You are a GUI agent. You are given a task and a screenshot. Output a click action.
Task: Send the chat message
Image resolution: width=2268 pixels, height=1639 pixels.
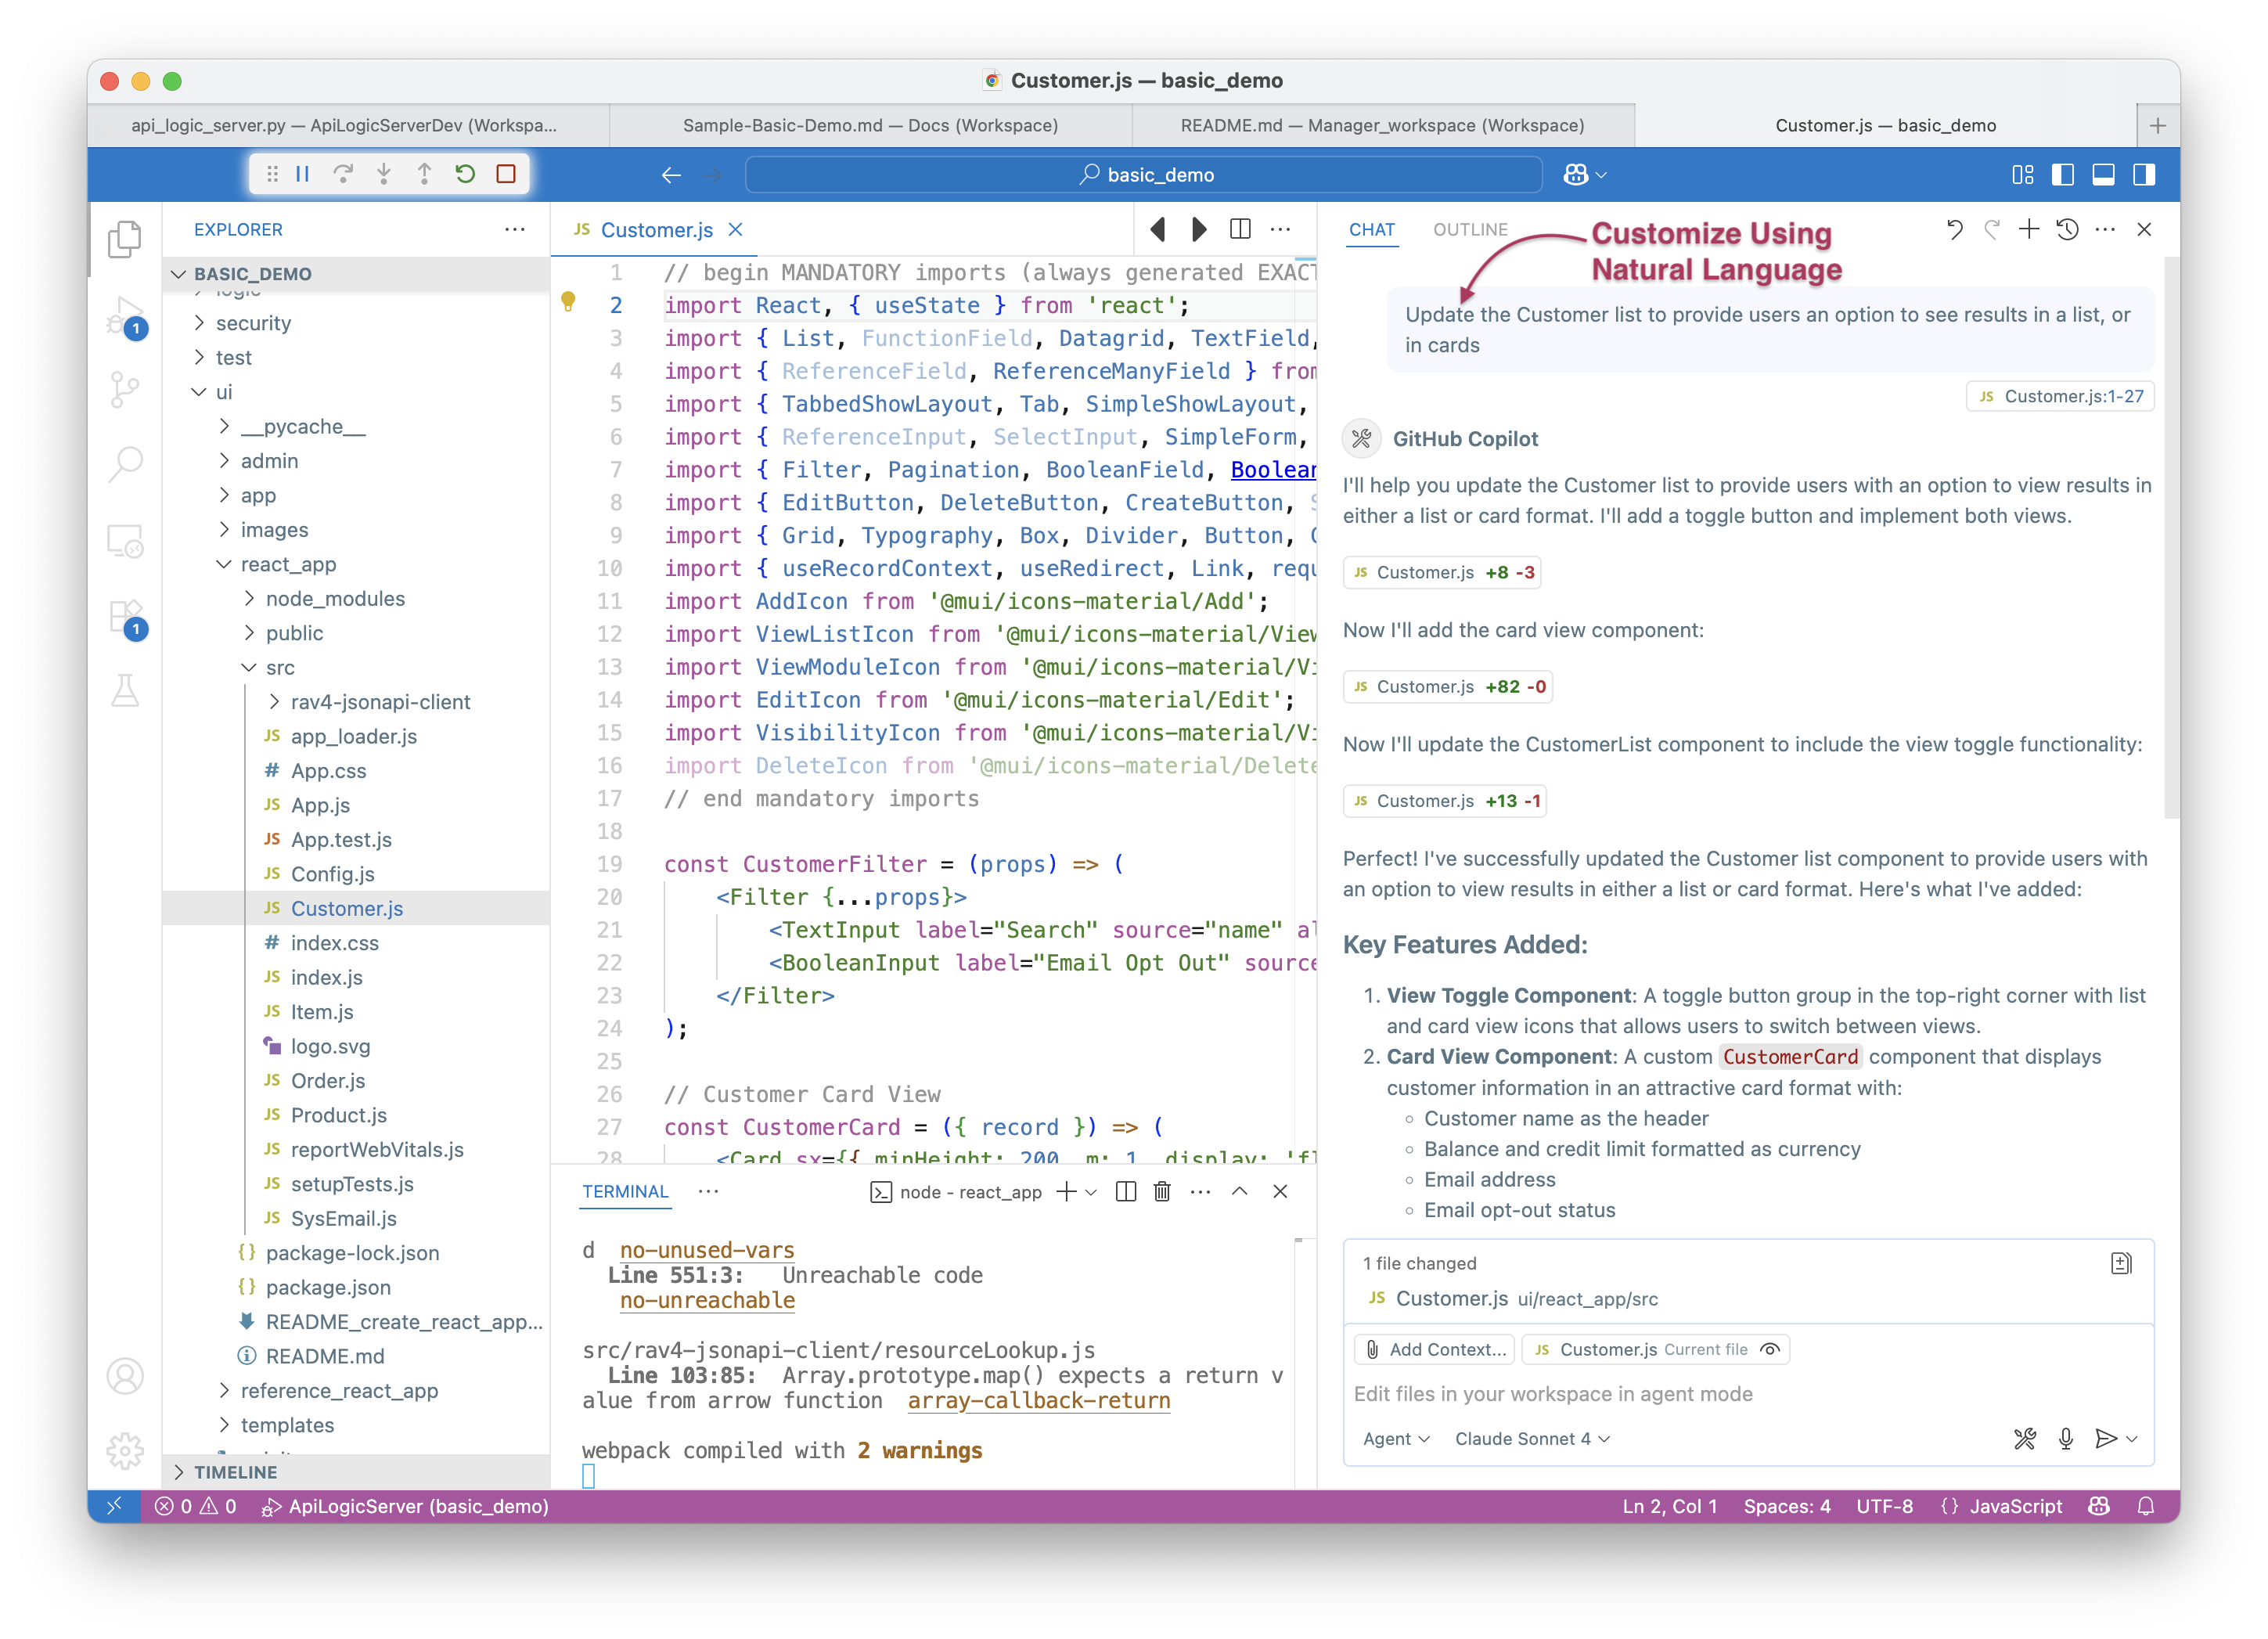click(x=2106, y=1438)
